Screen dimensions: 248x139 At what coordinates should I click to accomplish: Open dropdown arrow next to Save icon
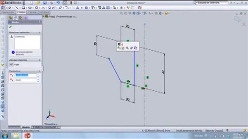tap(48, 3)
